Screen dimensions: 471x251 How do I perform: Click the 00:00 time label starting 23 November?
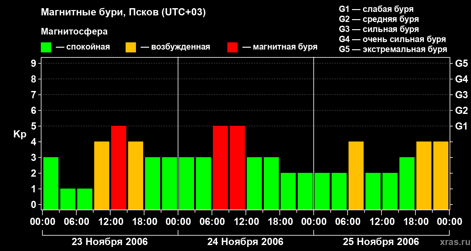tap(42, 222)
